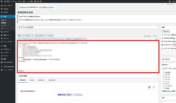This screenshot has width=176, height=103.
Task: Click the メディアを追加 button
Action: point(24,36)
